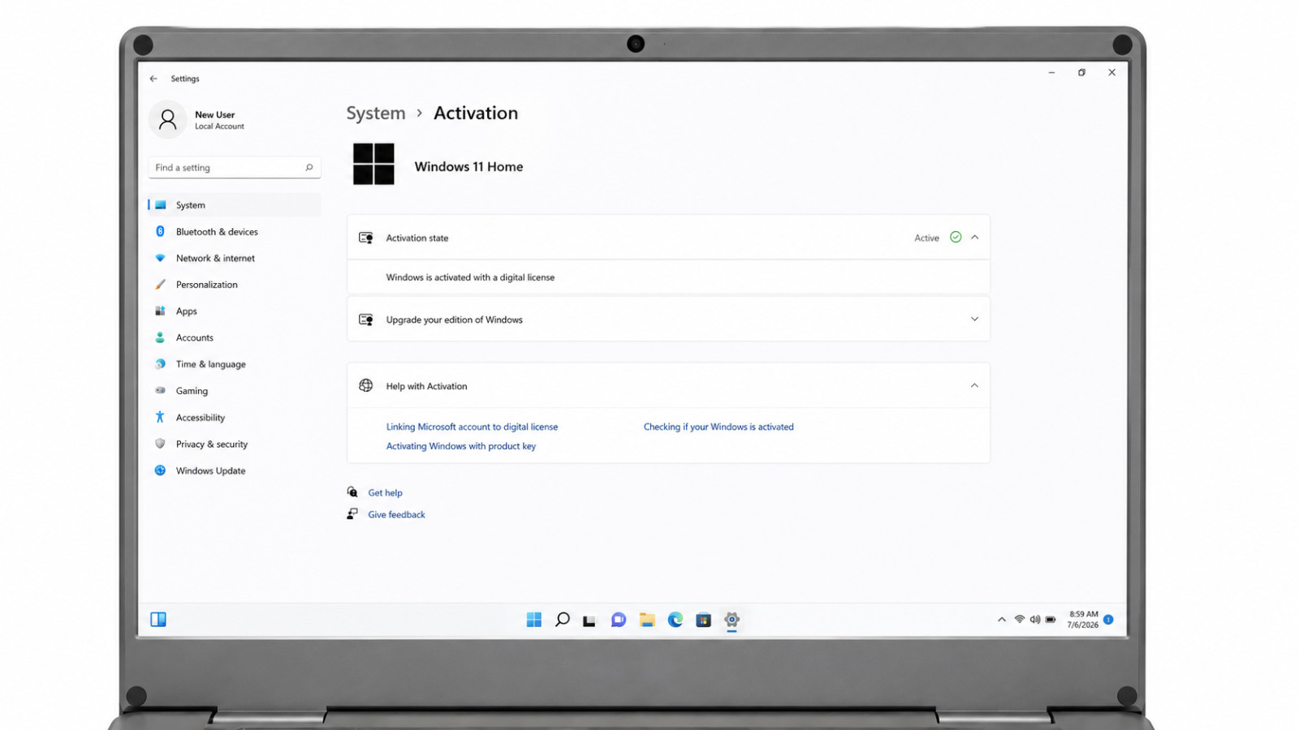Open Task View on the taskbar
The image size is (1299, 730).
pyautogui.click(x=589, y=620)
